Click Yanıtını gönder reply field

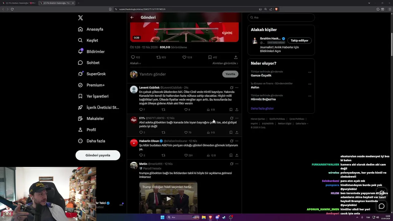tap(180, 74)
